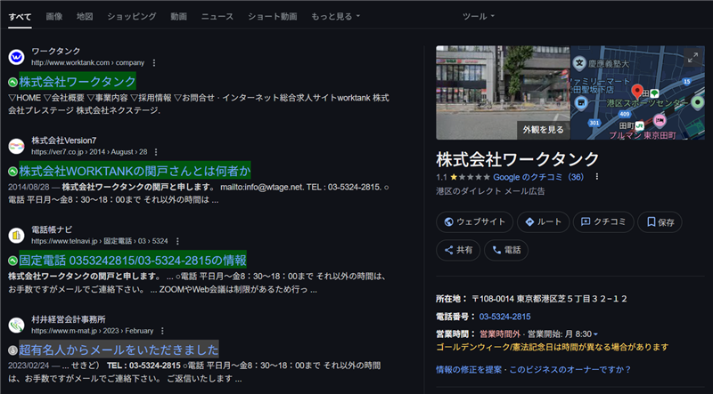Image resolution: width=713 pixels, height=394 pixels.
Task: Click 港区のダイレクト メール広告 category text
Action: coord(490,191)
